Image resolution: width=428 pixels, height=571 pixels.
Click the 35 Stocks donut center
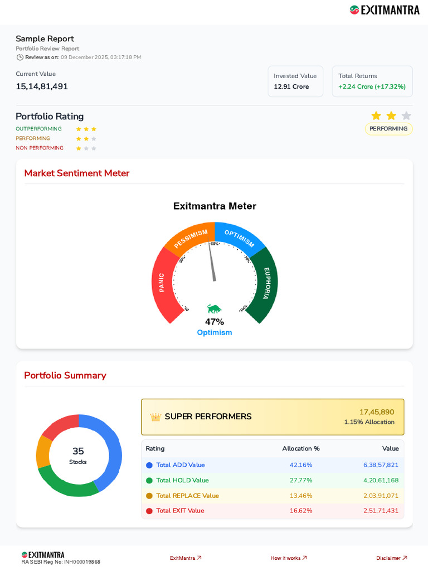78,456
